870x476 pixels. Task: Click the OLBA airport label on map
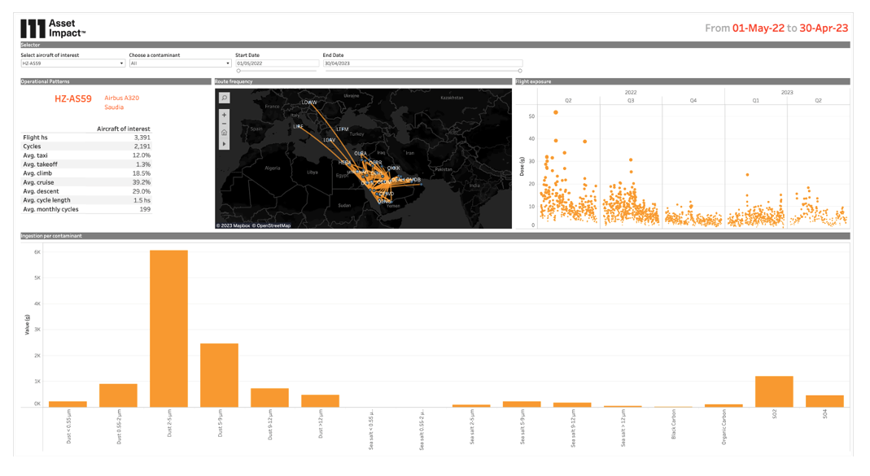361,154
